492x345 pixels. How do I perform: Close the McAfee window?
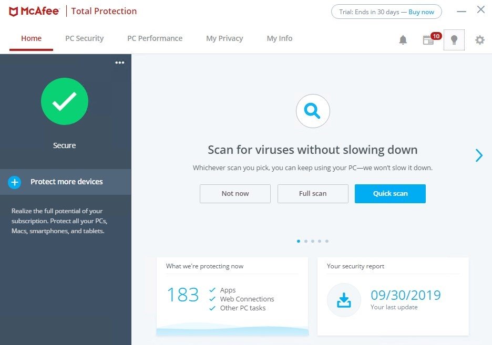point(481,9)
